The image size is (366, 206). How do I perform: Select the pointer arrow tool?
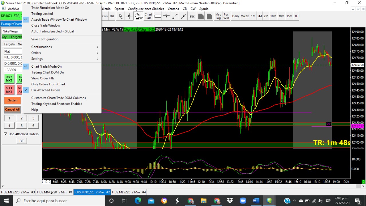pos(121,16)
